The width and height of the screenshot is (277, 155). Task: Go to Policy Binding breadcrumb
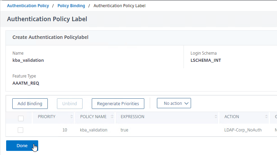tap(71, 6)
